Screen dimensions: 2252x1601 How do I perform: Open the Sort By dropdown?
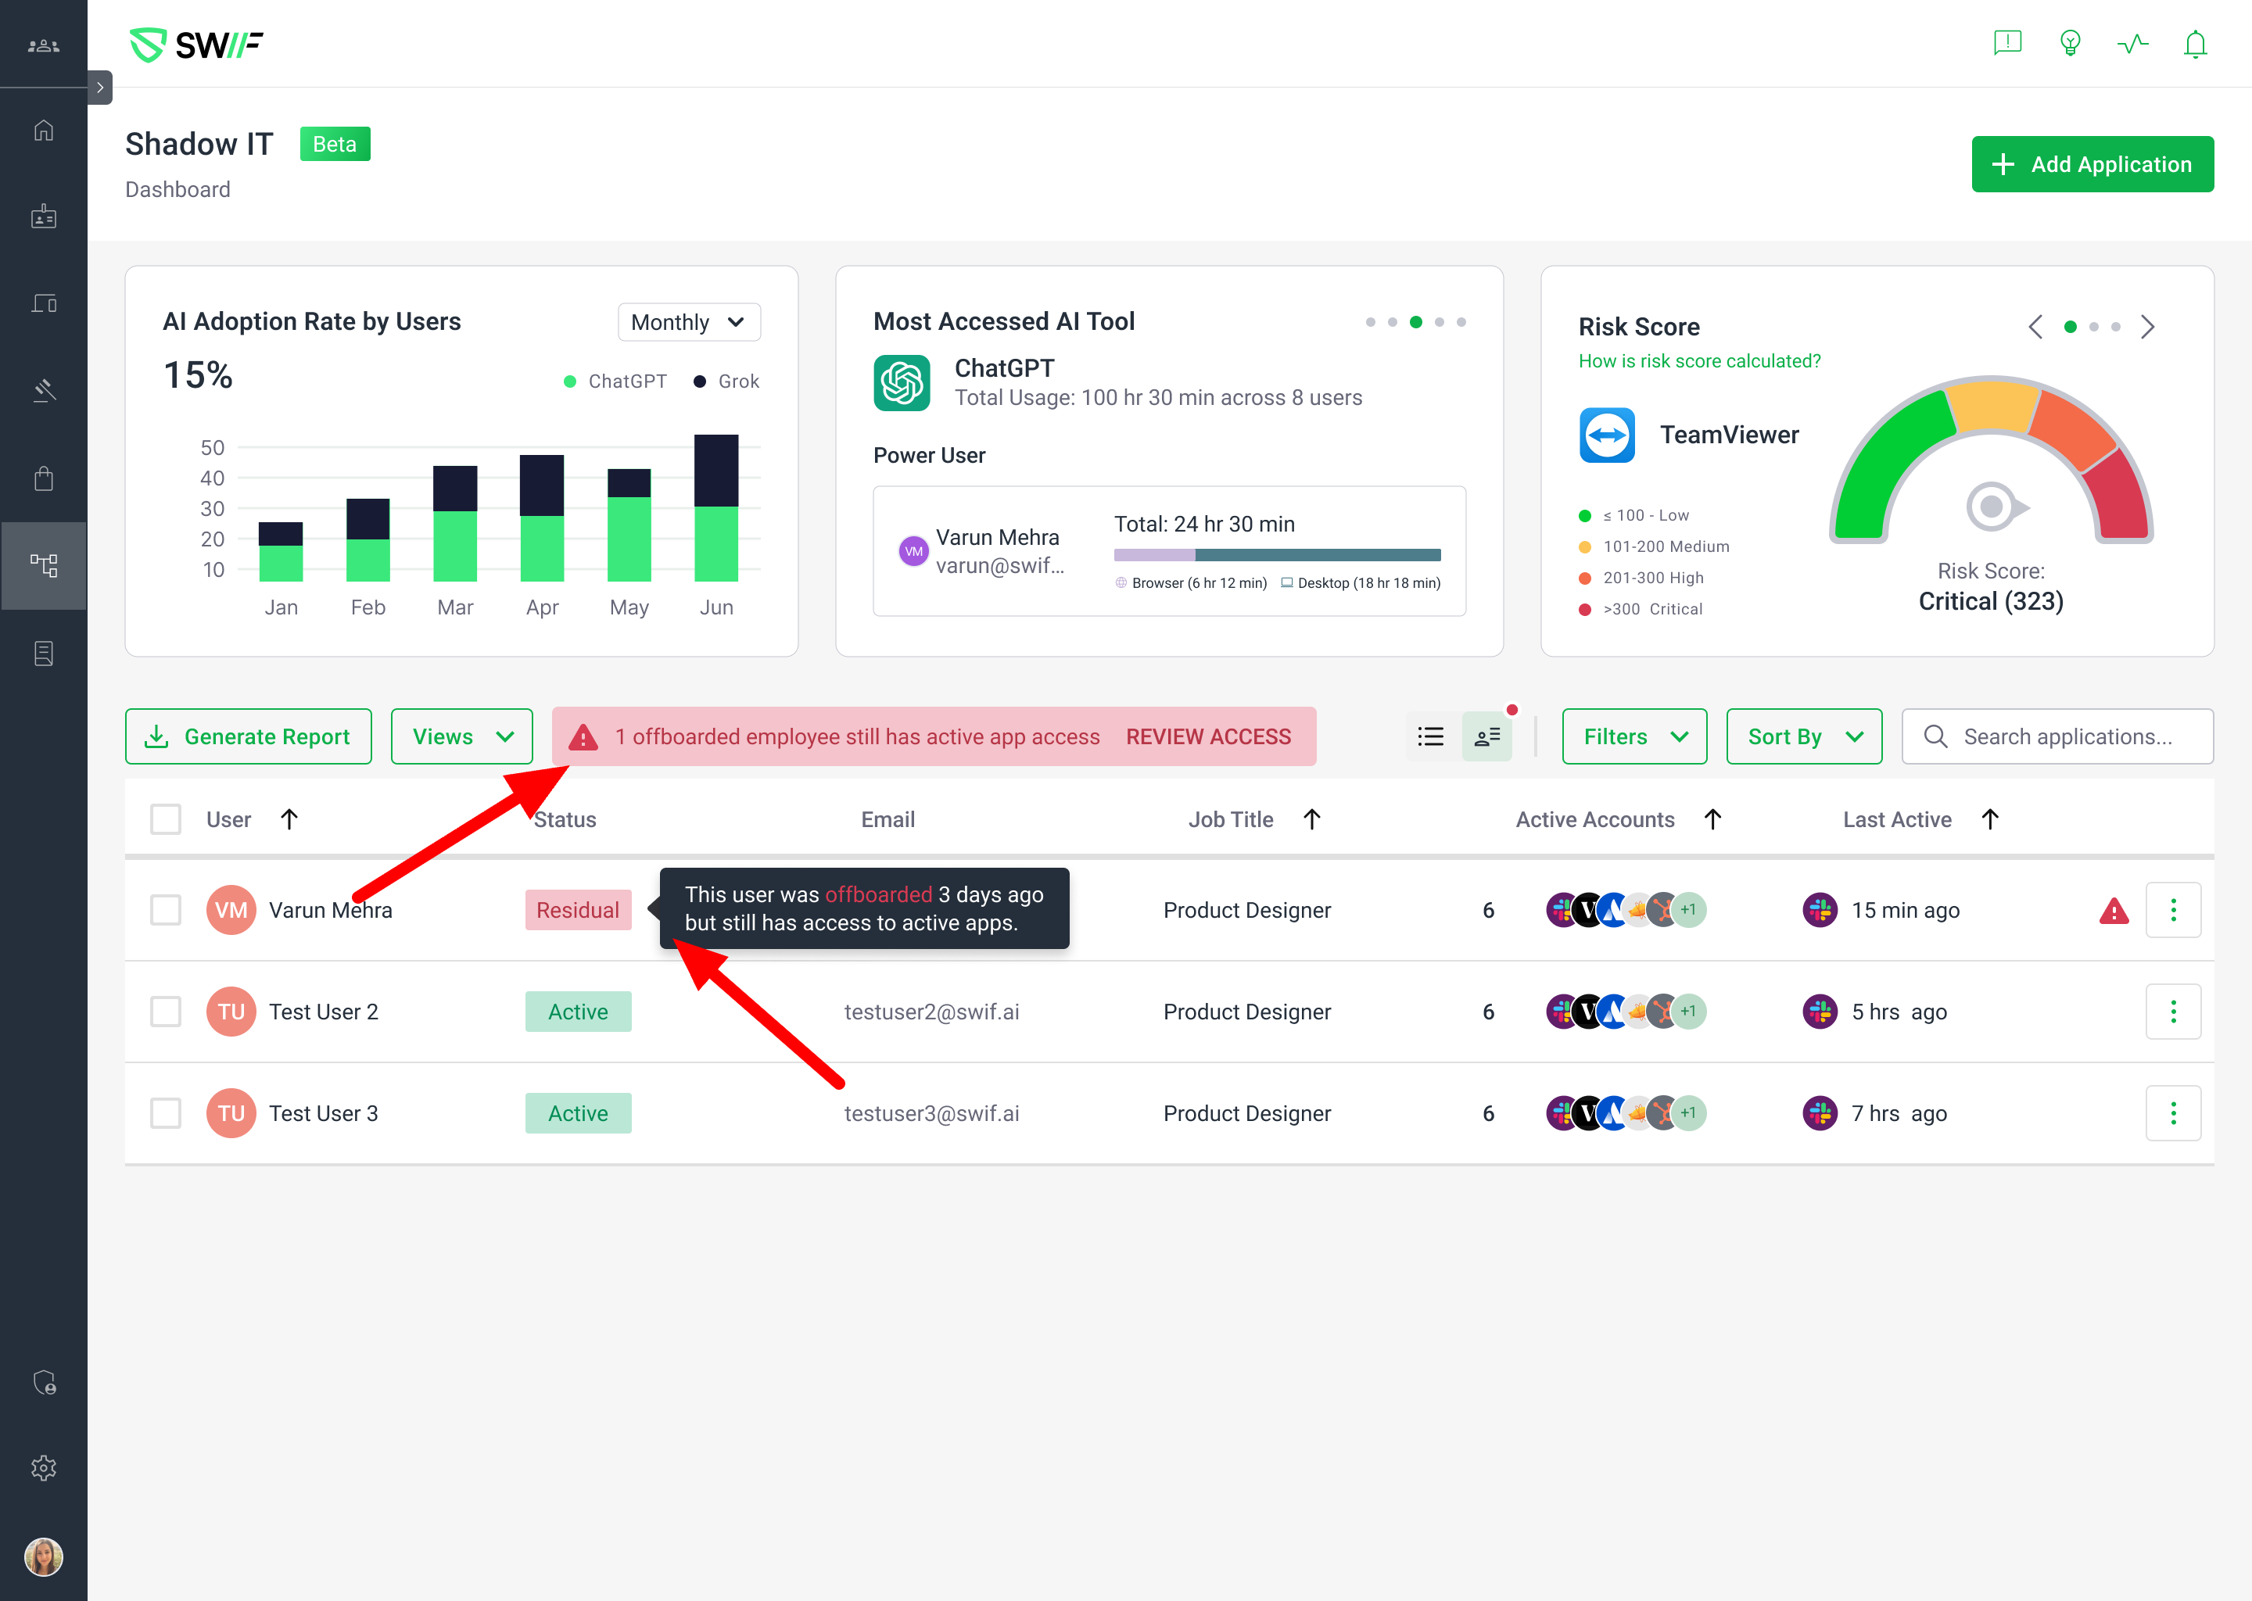click(1803, 736)
